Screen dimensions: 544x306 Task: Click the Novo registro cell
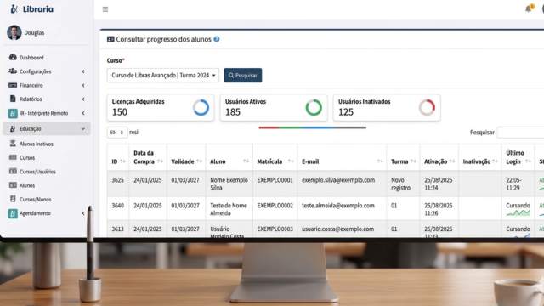tap(400, 184)
